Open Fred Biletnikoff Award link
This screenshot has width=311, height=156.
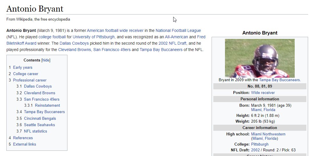pyautogui.click(x=21, y=43)
